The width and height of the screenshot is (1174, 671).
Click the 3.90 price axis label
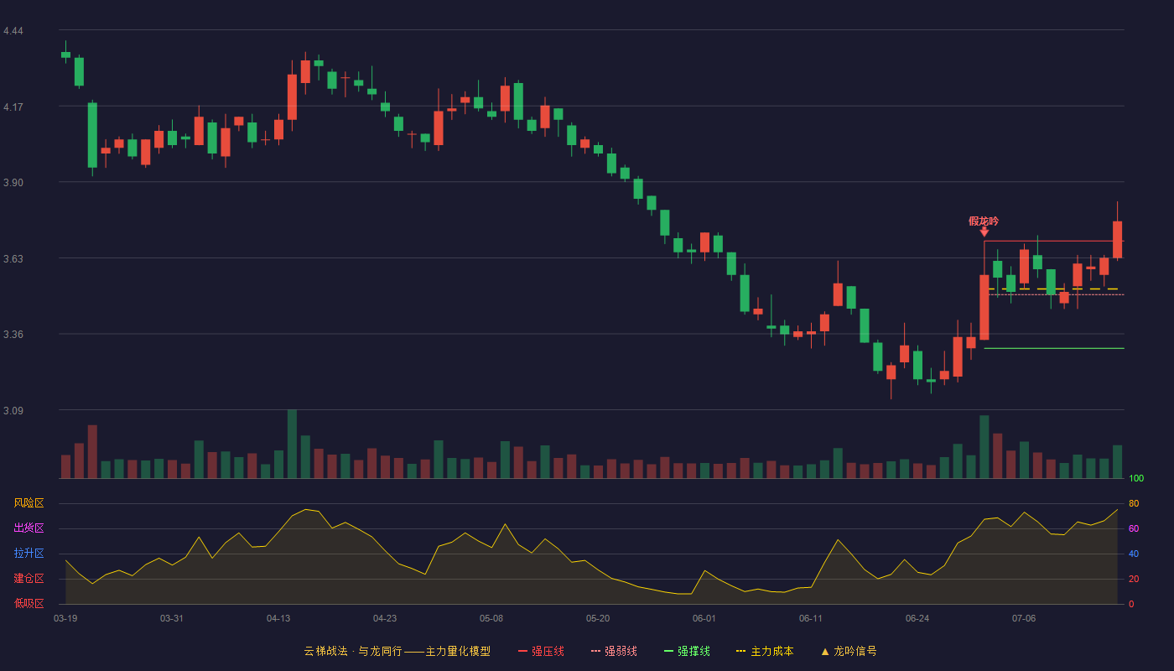[13, 183]
